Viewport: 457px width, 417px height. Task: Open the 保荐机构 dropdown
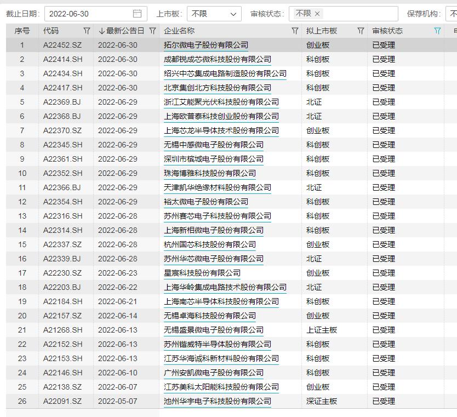[452, 14]
